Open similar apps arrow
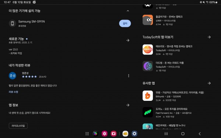221x138 pixels. click(x=209, y=83)
